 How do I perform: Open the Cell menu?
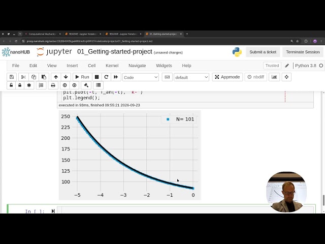pos(91,66)
